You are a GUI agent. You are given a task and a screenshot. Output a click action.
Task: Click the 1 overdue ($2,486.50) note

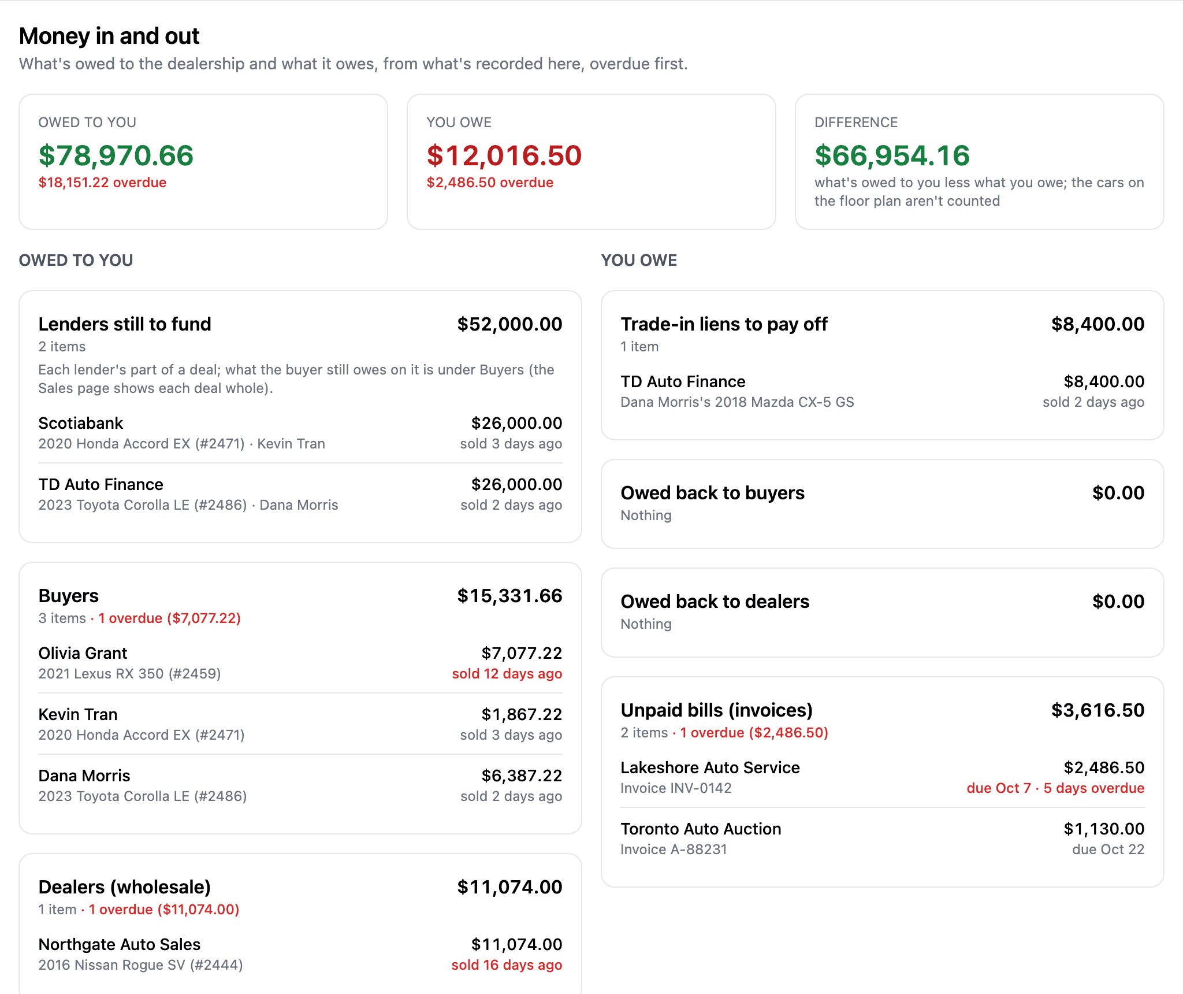754,733
